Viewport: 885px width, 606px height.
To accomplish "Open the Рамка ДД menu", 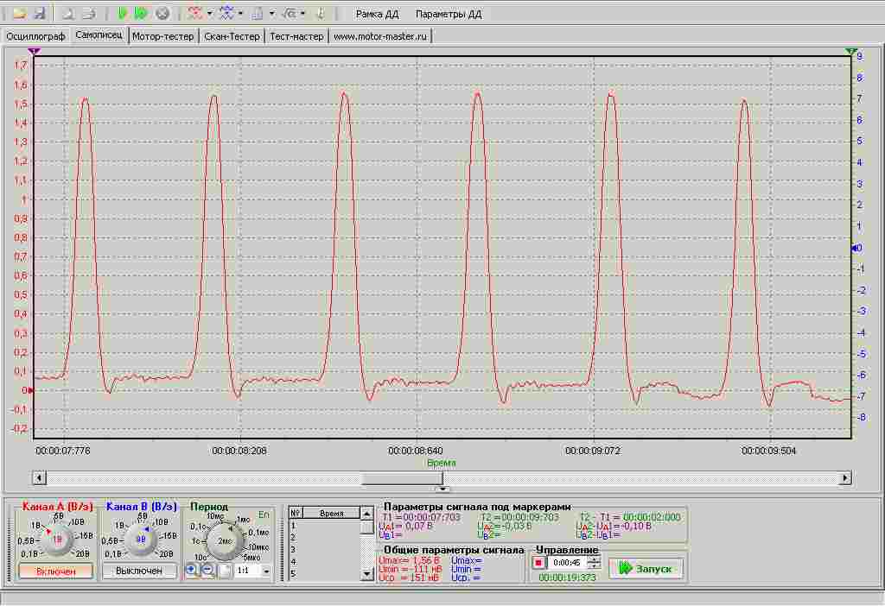I will (377, 14).
